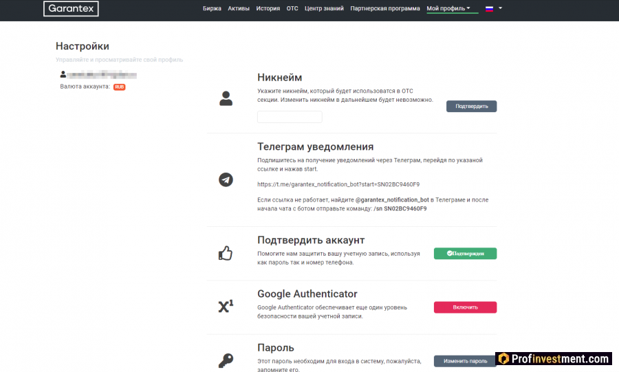619x372 pixels.
Task: Click the Никнейм person icon
Action: [226, 98]
